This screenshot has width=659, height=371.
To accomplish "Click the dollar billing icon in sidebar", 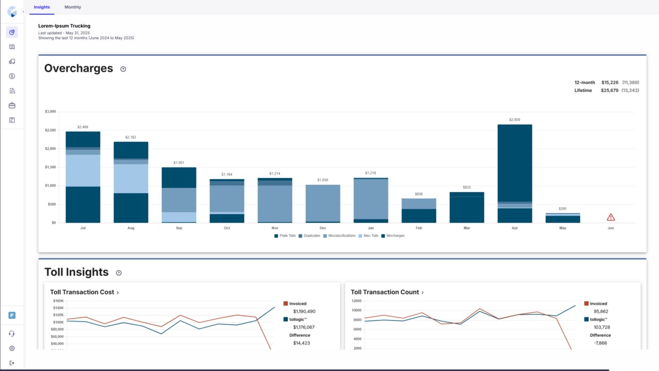I will pos(12,76).
